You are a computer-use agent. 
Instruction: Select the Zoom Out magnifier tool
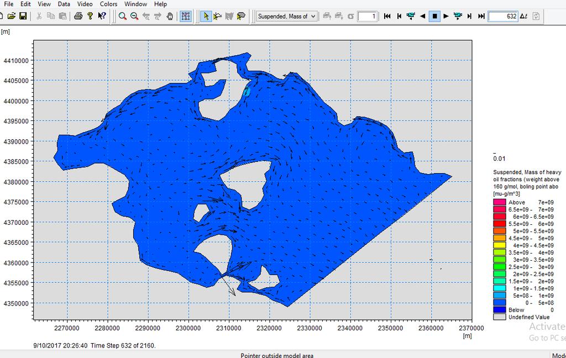coord(134,16)
